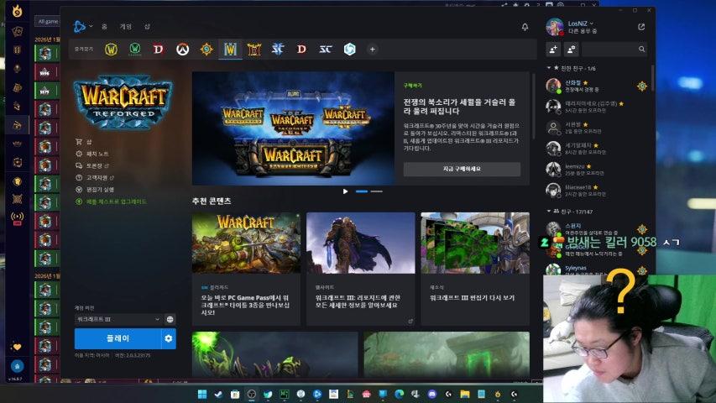The image size is (716, 403).
Task: Click the StarCraft Remastered SC icon
Action: (325, 50)
